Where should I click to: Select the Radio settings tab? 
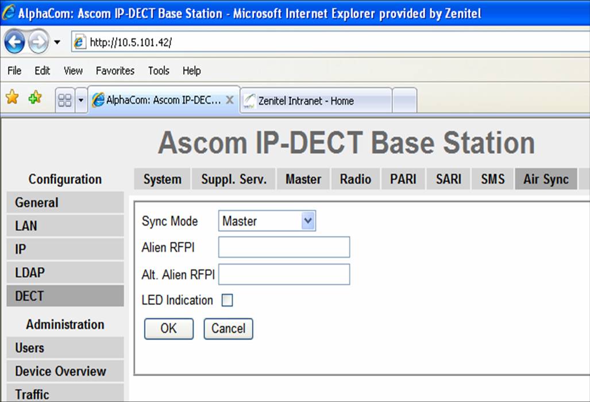355,179
